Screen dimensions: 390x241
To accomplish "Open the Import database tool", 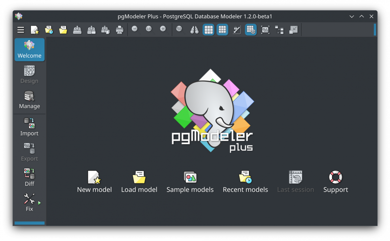I will tap(29, 127).
